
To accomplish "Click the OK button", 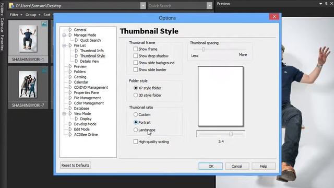I will 211,166.
